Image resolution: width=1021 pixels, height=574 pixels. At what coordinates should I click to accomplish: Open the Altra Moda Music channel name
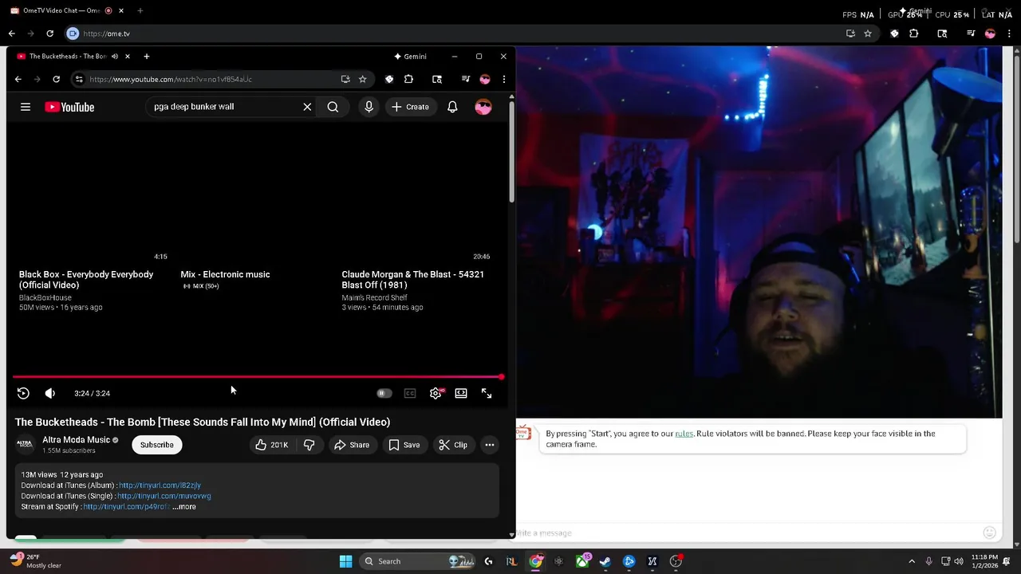tap(76, 440)
